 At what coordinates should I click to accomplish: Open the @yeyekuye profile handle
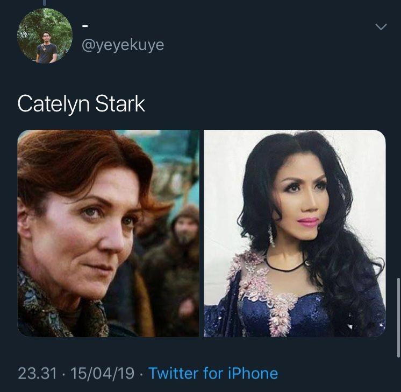click(x=123, y=45)
